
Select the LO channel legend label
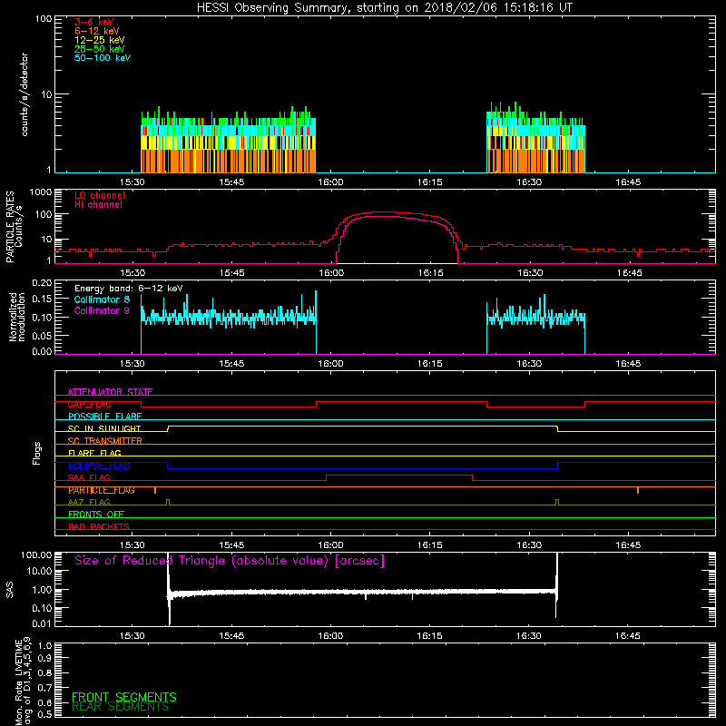coord(100,195)
